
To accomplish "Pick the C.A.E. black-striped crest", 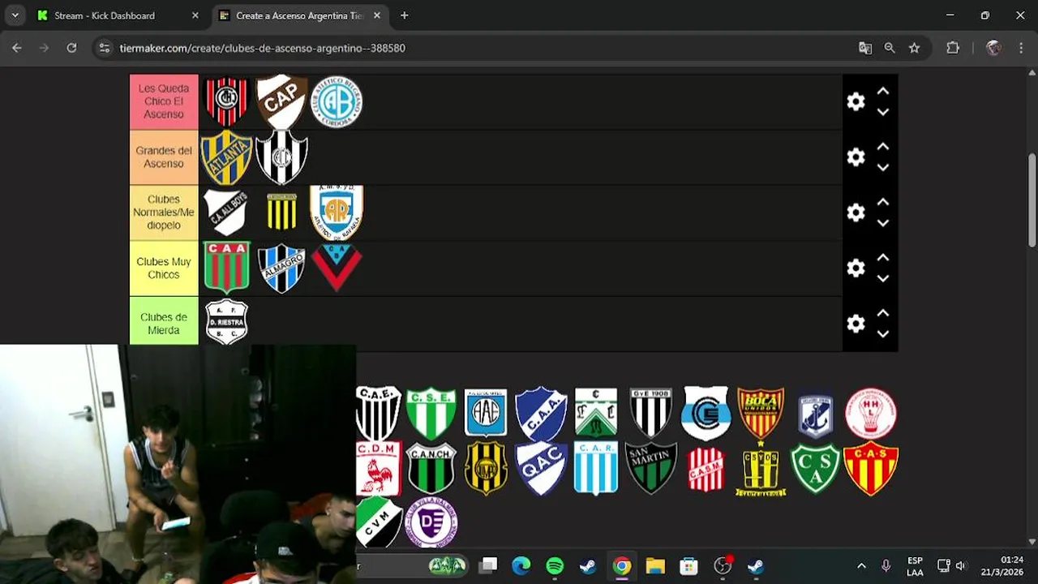I will [x=378, y=413].
